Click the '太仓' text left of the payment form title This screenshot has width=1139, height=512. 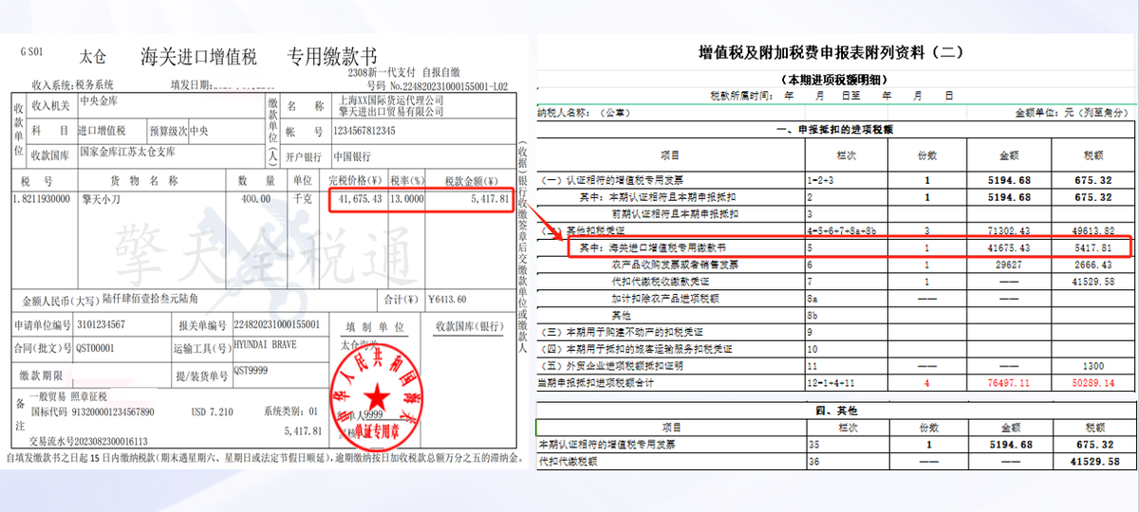pos(93,59)
